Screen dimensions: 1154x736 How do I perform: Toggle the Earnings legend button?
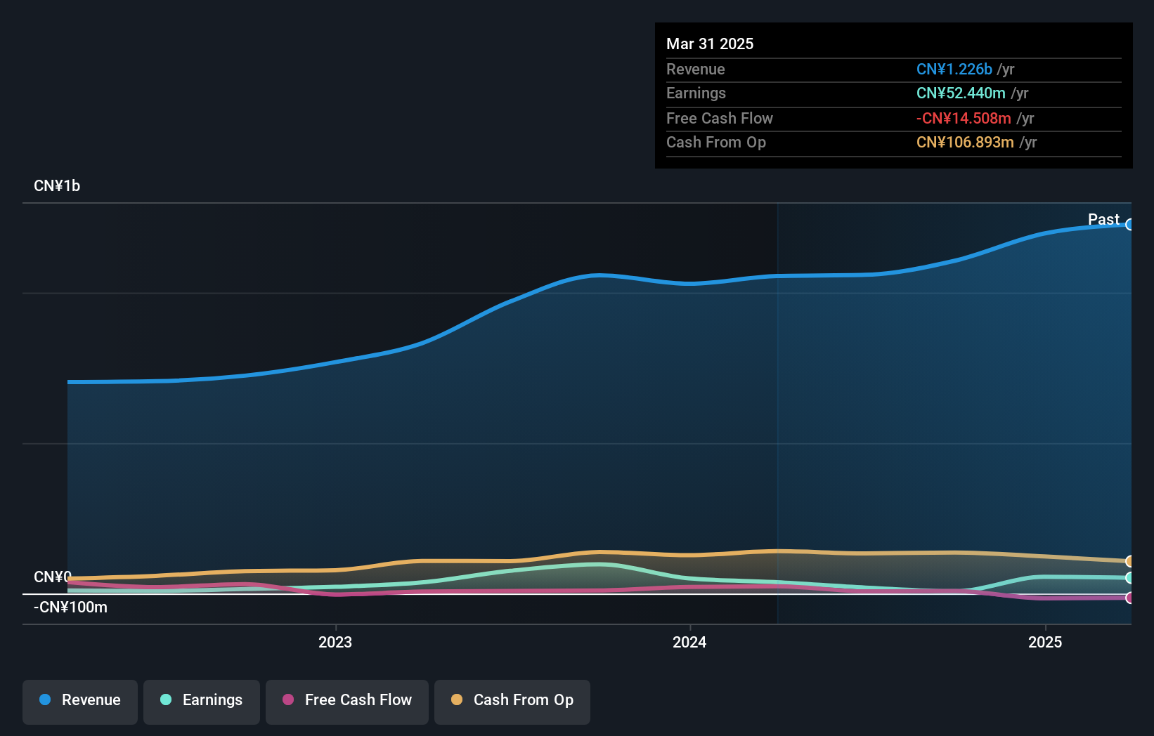tap(202, 702)
